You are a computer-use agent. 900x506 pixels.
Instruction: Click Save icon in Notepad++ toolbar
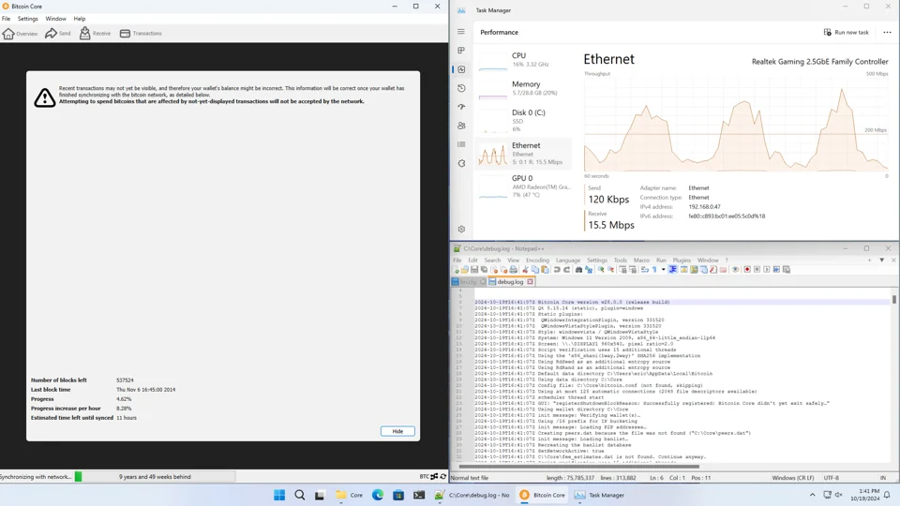[x=474, y=270]
